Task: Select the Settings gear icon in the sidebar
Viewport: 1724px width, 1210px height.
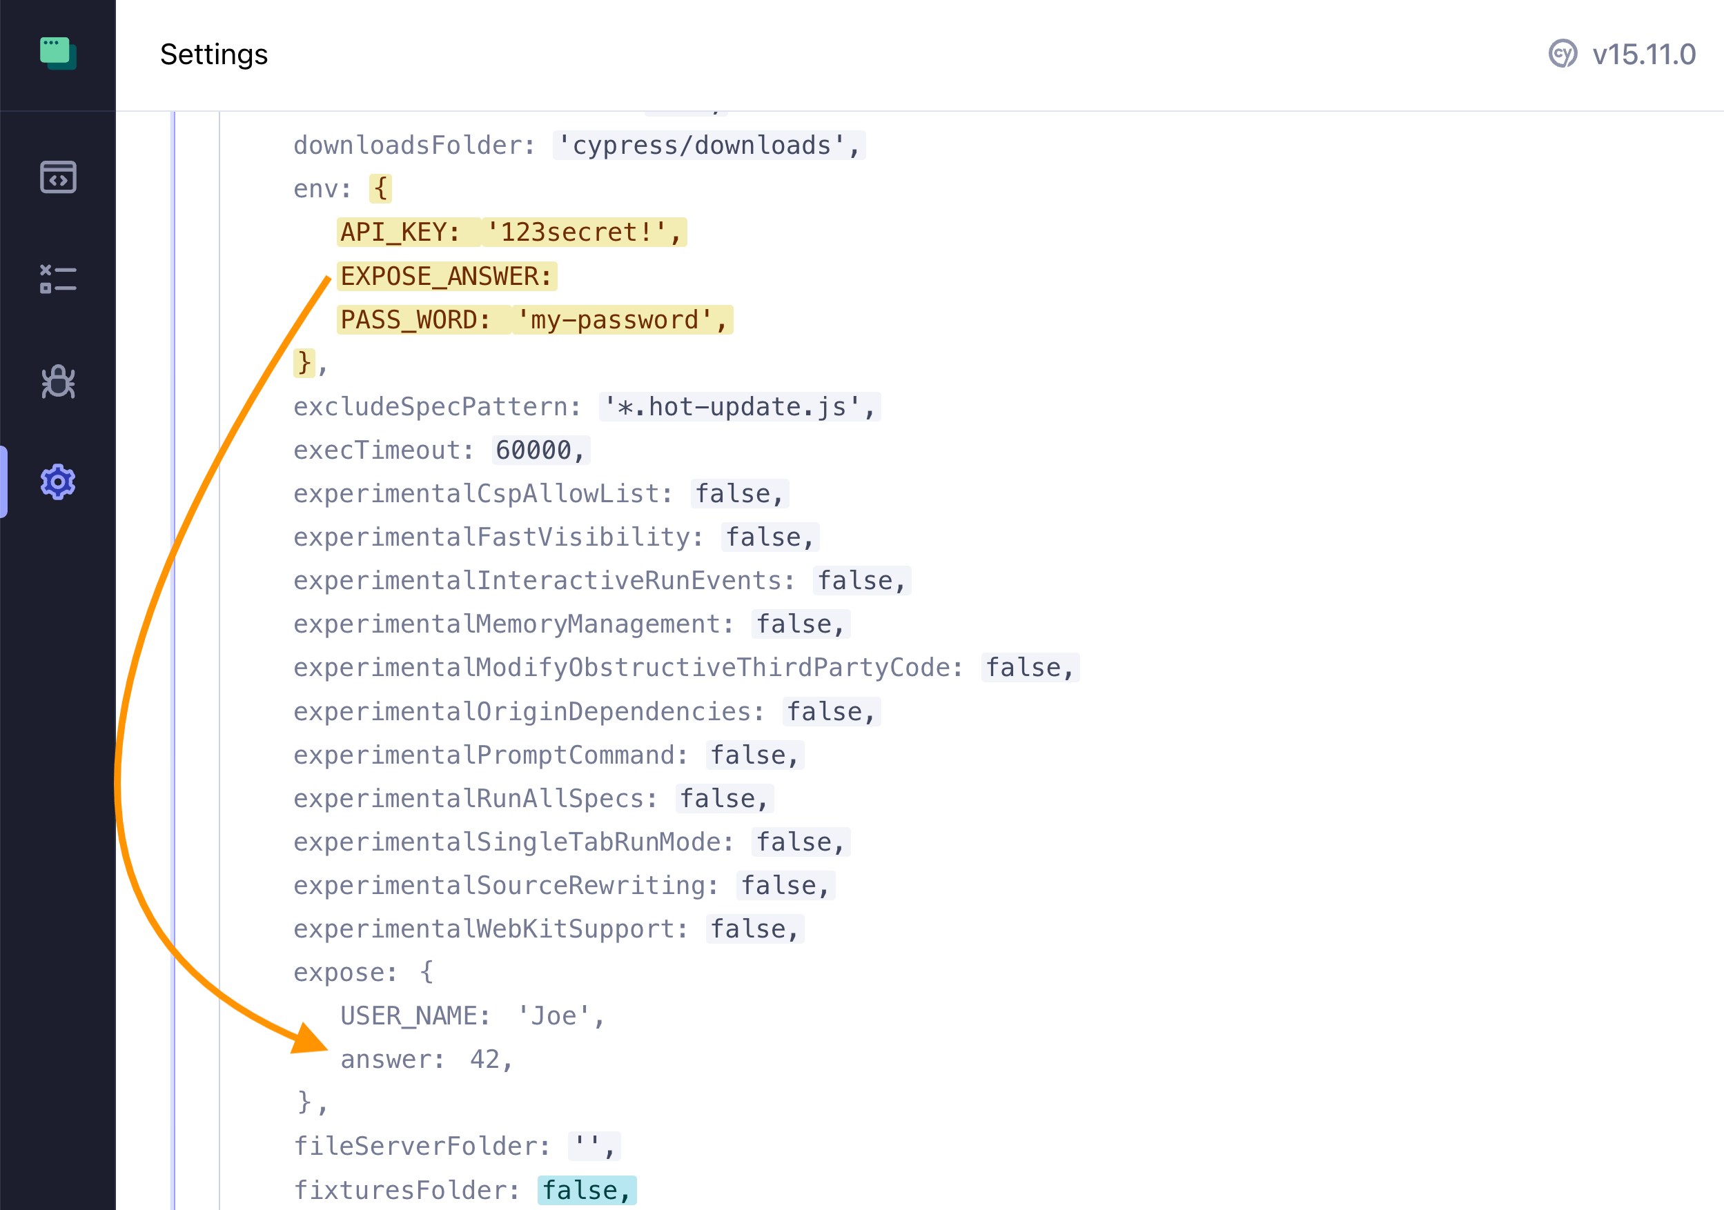Action: tap(58, 483)
